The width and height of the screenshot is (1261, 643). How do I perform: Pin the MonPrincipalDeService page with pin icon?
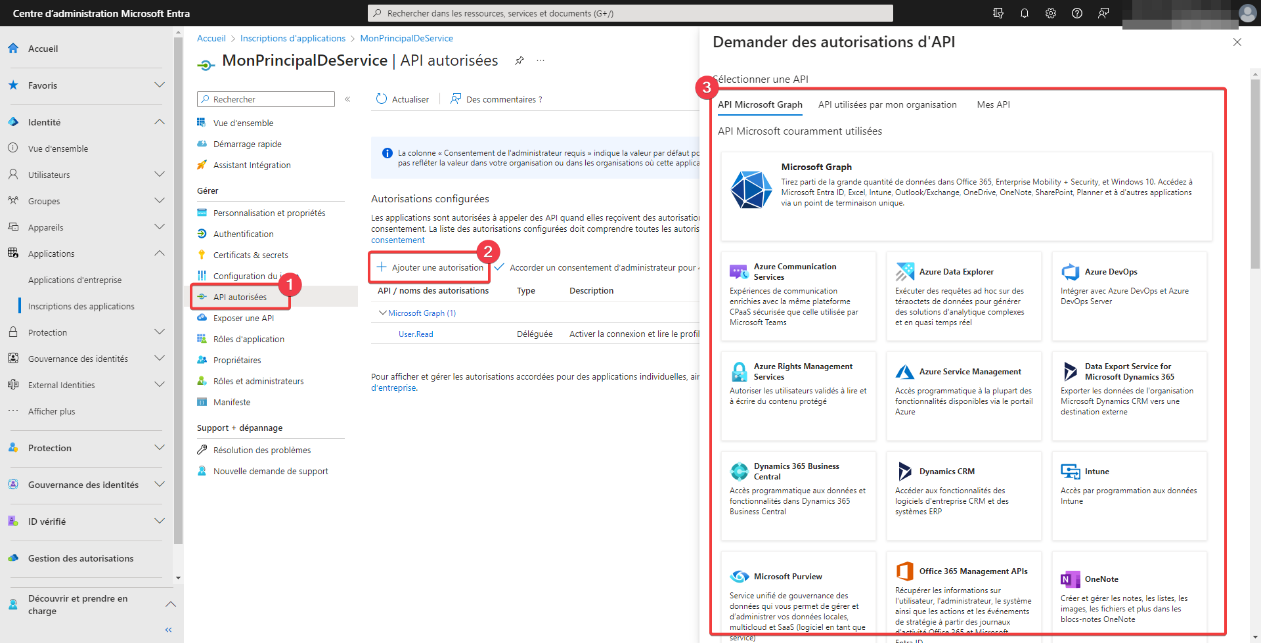(x=520, y=60)
